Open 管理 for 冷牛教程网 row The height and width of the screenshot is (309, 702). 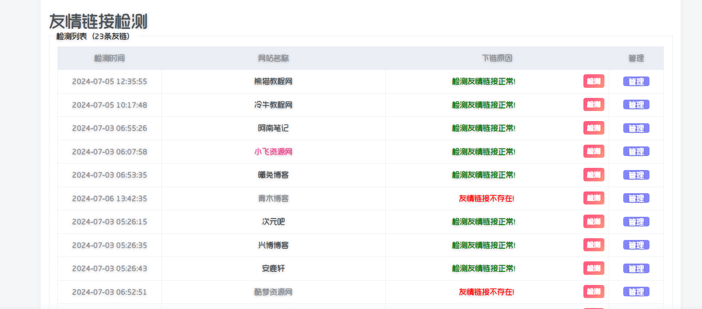point(636,105)
